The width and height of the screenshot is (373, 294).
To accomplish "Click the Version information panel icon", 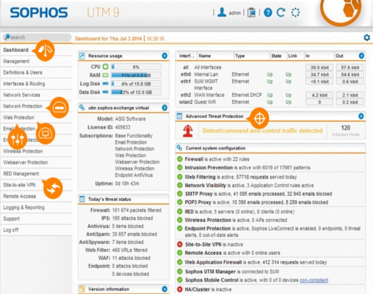I will tap(82, 289).
